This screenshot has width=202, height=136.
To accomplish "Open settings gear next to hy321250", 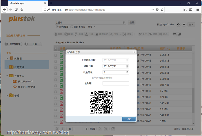I will [x=178, y=25].
